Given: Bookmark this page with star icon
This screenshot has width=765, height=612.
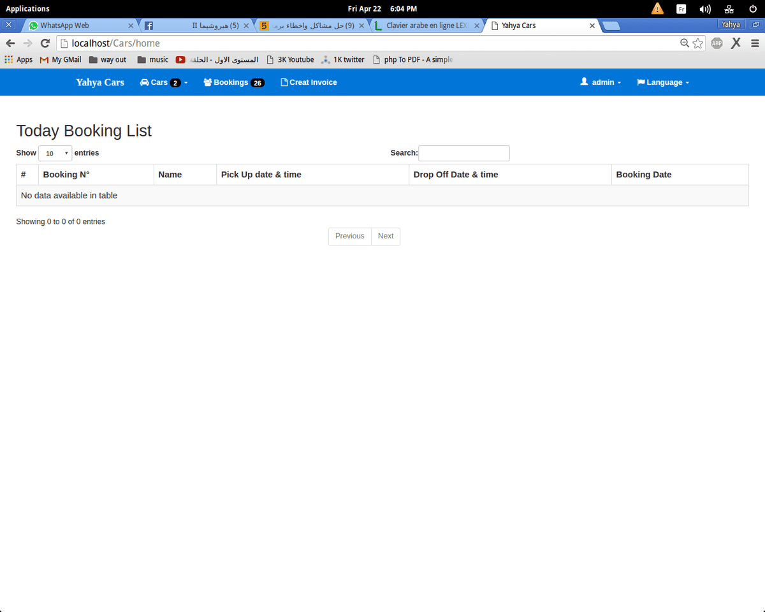Looking at the screenshot, I should [698, 43].
